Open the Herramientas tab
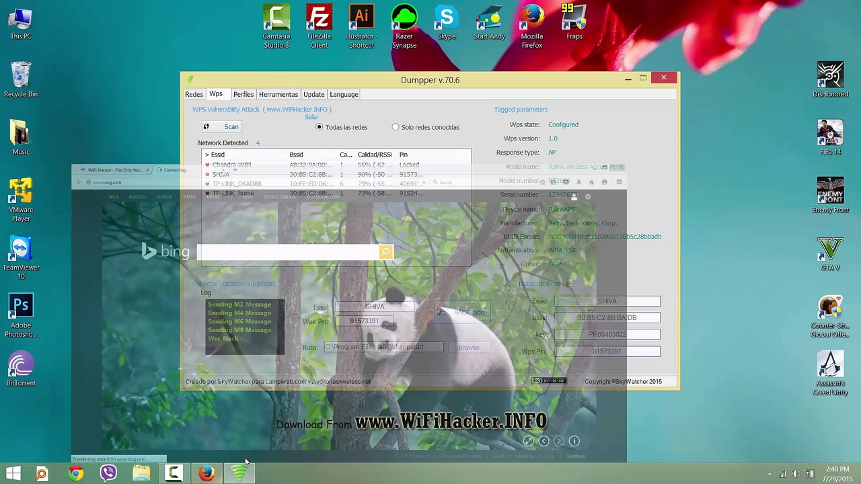 pyautogui.click(x=278, y=95)
